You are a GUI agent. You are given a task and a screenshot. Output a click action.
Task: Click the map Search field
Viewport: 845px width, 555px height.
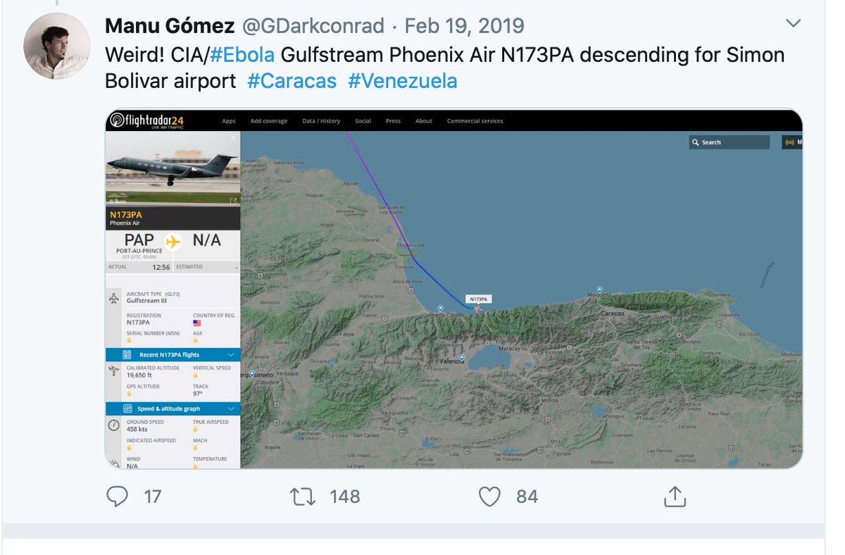[730, 142]
